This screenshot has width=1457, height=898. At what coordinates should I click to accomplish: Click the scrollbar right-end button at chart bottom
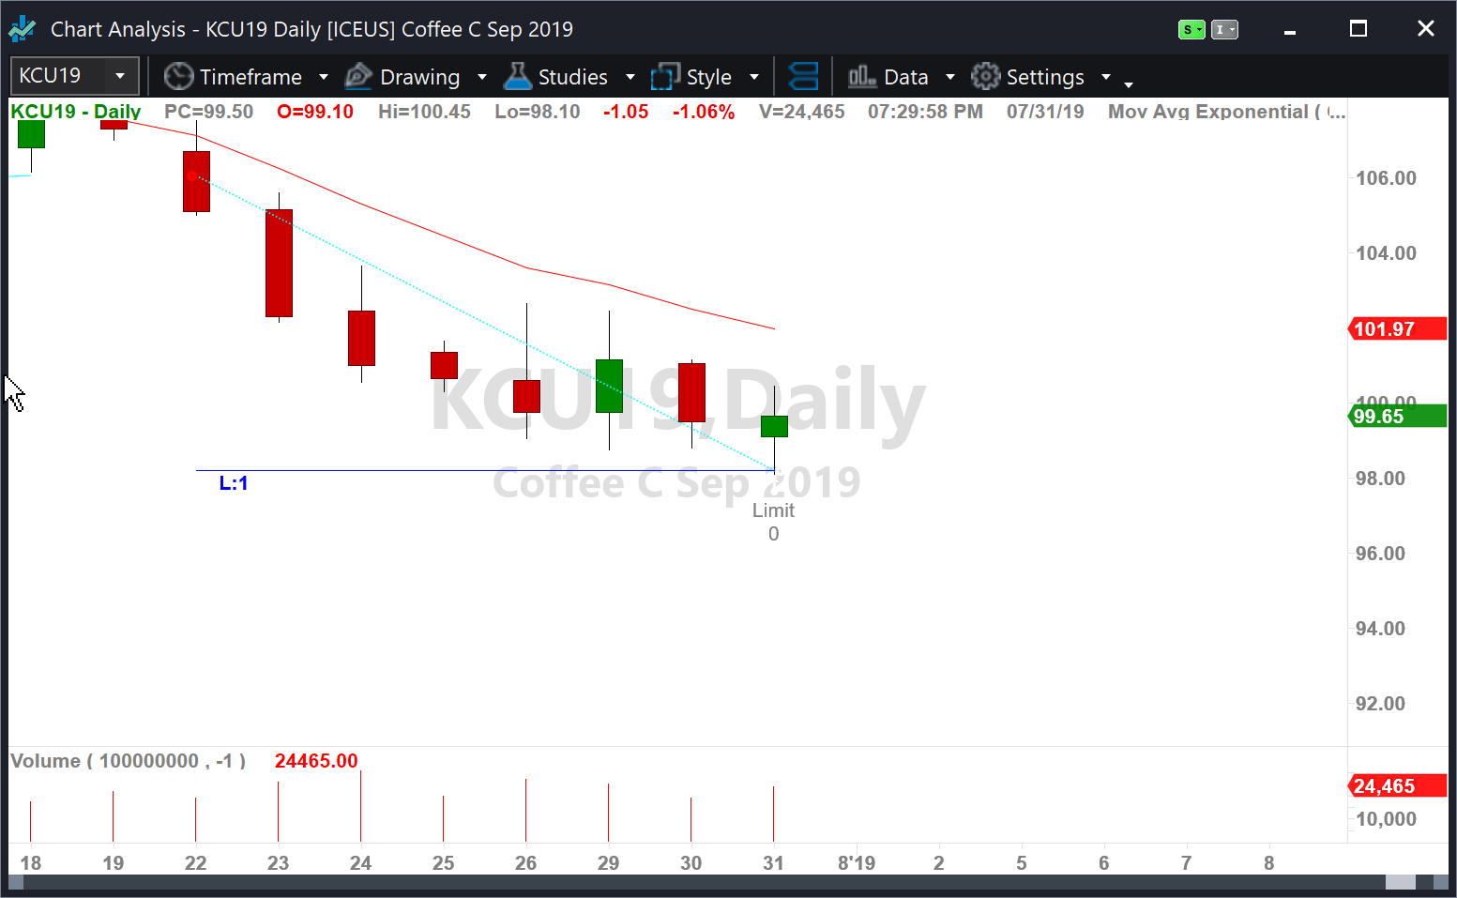coord(1441,882)
